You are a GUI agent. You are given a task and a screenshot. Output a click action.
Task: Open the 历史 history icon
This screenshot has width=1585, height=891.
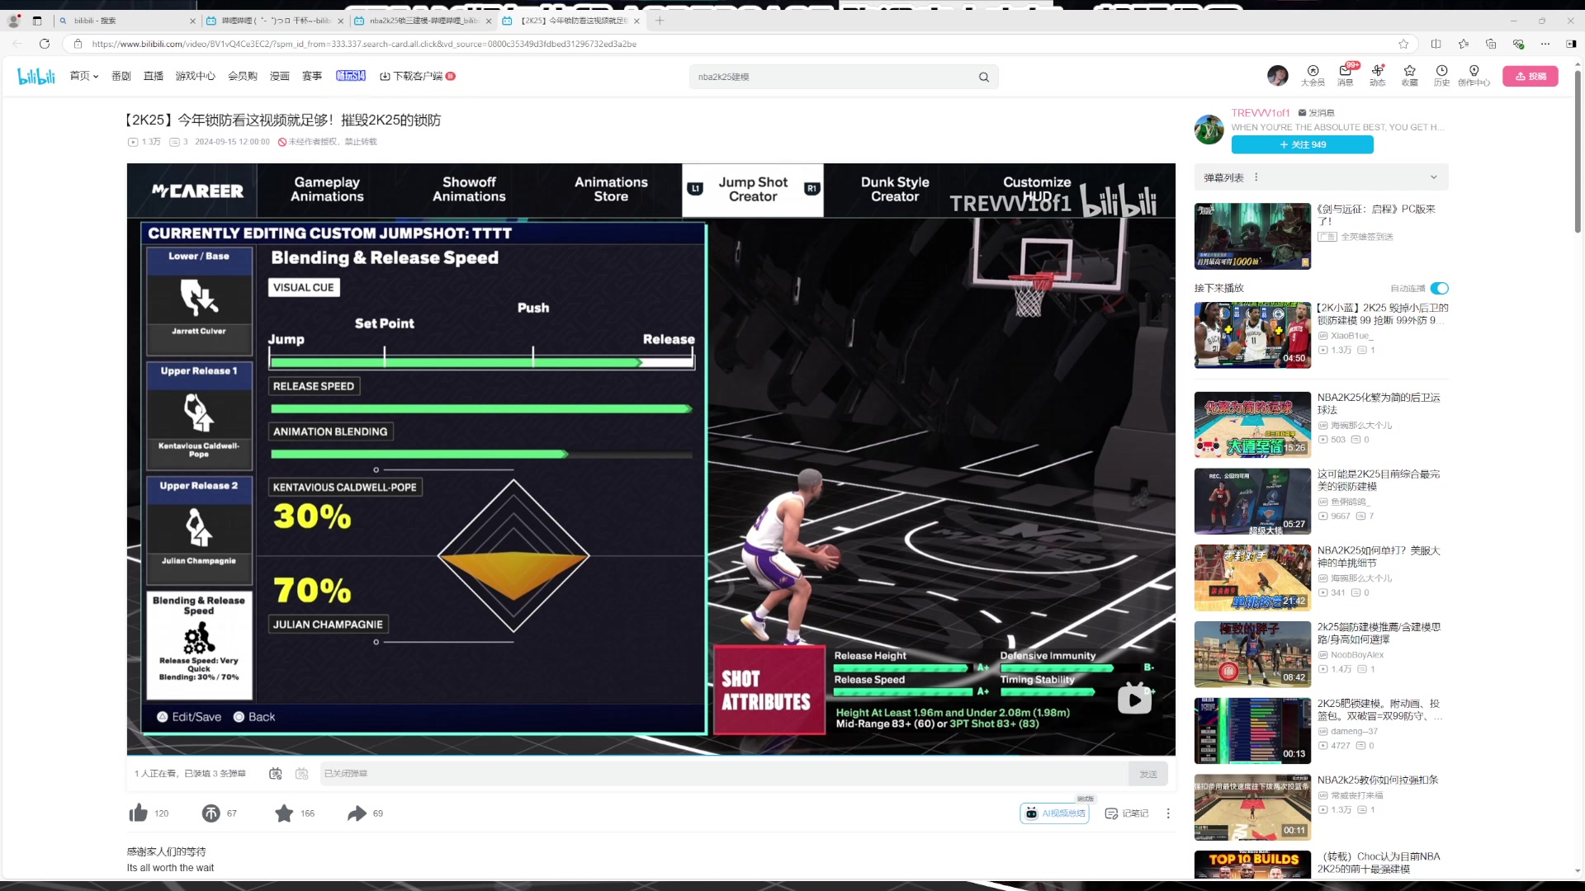pyautogui.click(x=1441, y=76)
